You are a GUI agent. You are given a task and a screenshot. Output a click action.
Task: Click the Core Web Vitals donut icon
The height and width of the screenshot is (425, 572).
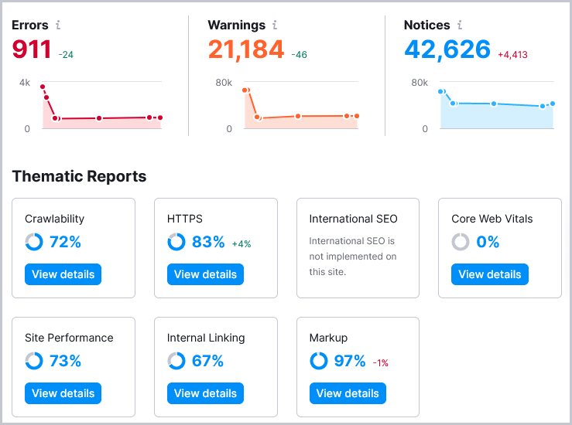[x=461, y=242]
